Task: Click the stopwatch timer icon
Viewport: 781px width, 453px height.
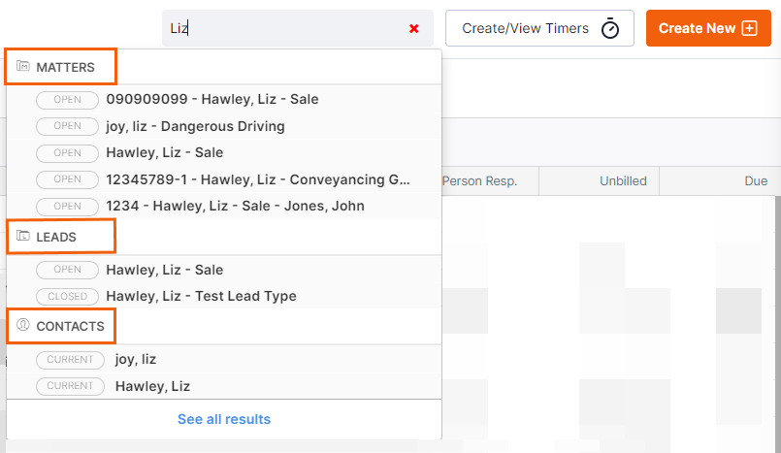Action: tap(609, 28)
